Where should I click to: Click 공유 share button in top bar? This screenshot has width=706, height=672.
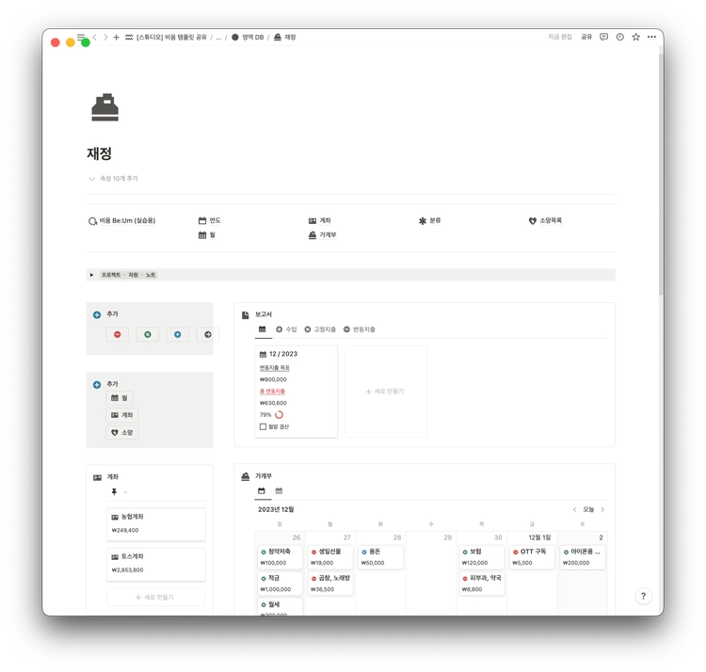(x=586, y=37)
